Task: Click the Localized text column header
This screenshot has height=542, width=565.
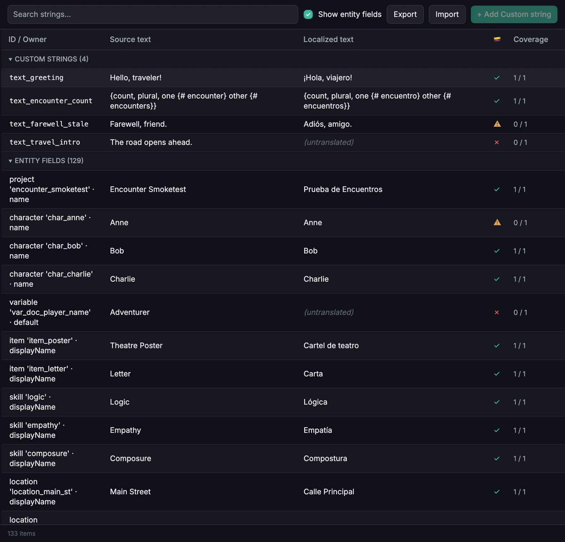Action: 328,39
